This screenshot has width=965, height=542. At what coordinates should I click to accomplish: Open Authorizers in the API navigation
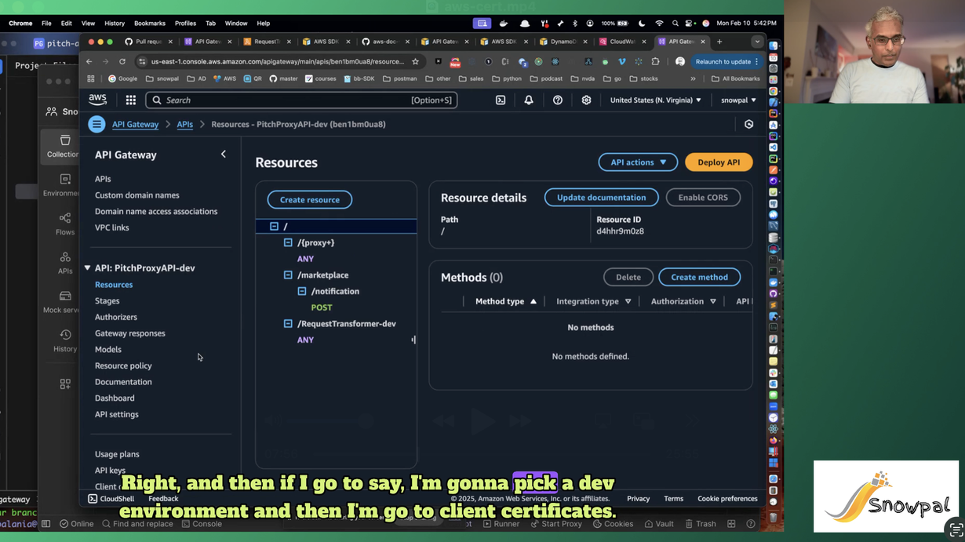pyautogui.click(x=116, y=318)
